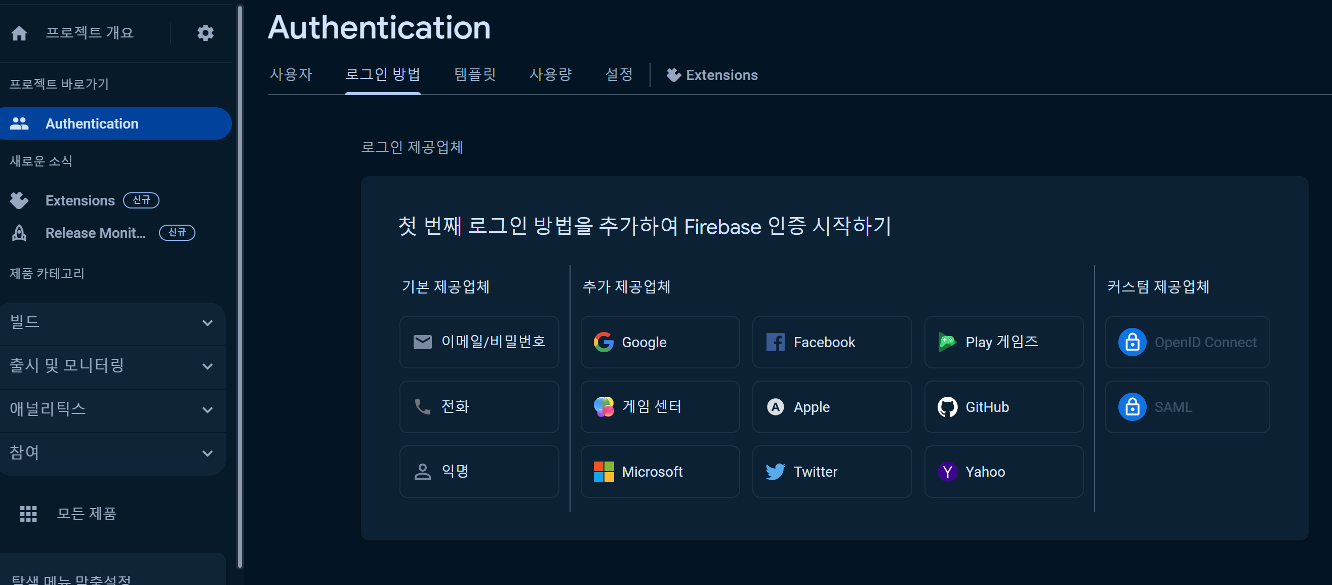The image size is (1332, 585).
Task: Click the all products grid icon
Action: point(28,514)
